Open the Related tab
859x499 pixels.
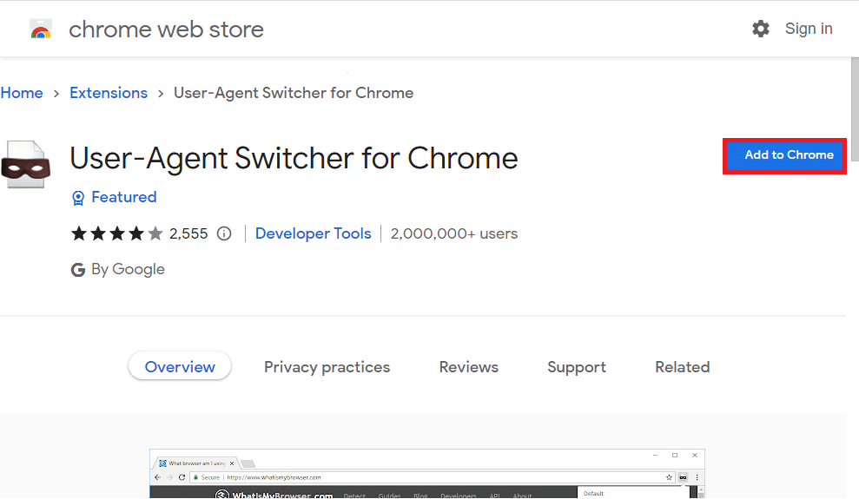point(683,367)
